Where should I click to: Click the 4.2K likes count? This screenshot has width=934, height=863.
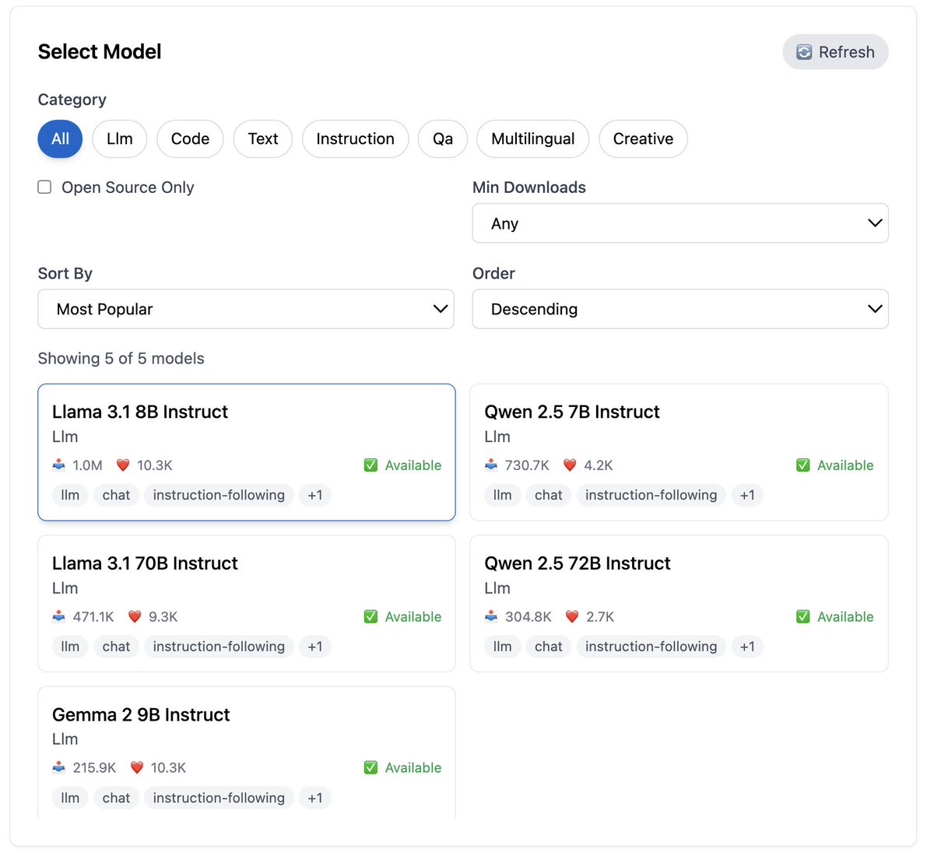(599, 465)
